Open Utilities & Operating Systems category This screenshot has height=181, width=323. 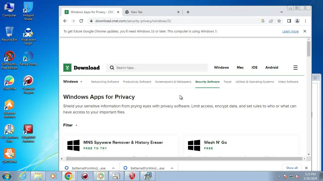(255, 82)
